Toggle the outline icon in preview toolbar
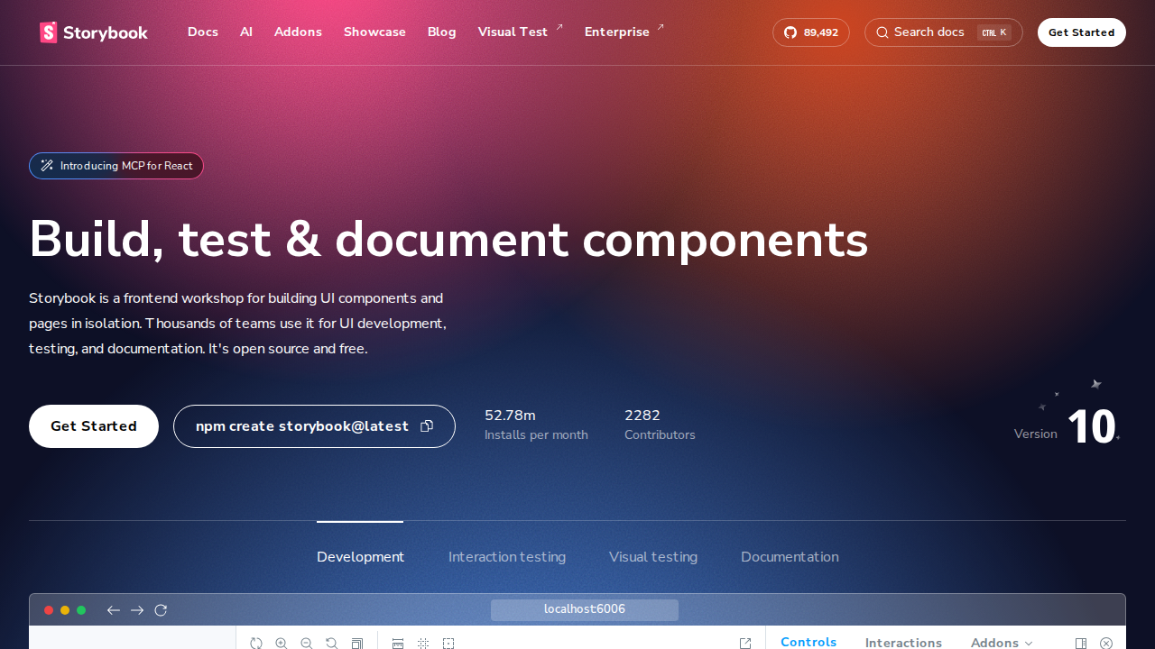Viewport: 1155px width, 649px height. click(x=448, y=643)
